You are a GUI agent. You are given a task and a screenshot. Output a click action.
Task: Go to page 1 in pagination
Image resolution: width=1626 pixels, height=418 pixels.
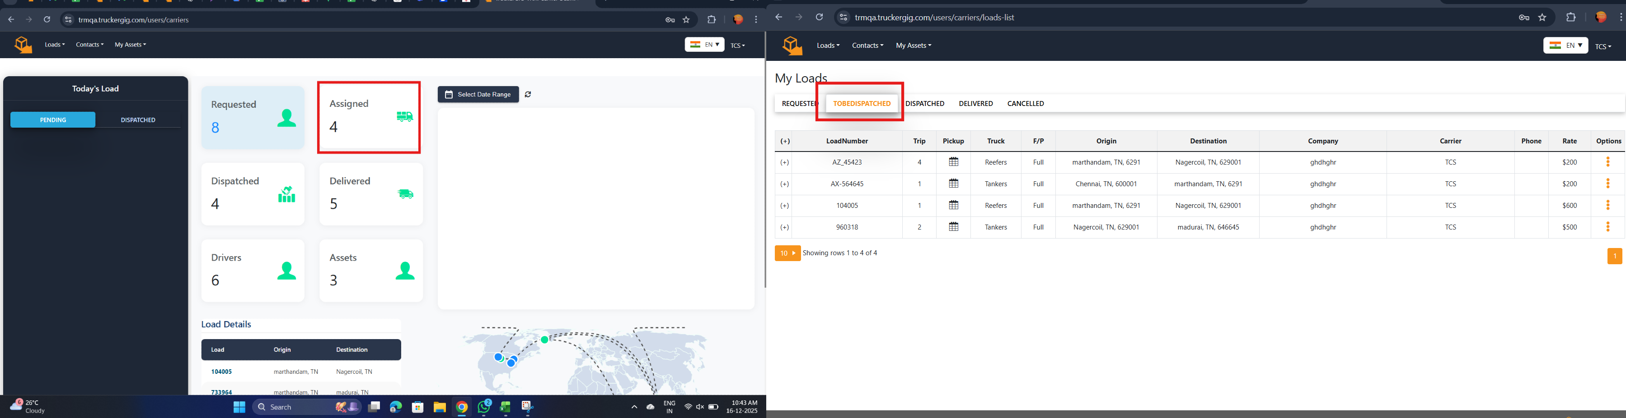tap(1614, 256)
